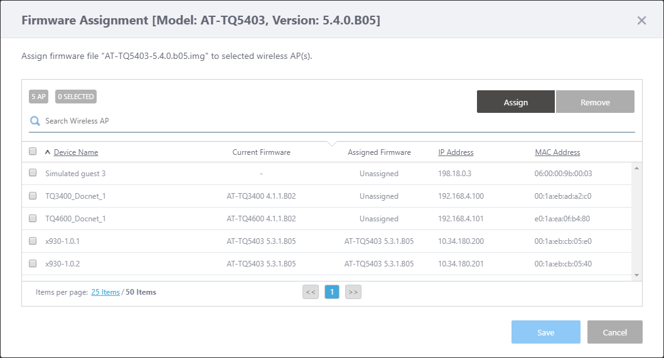Click the Device Name sort arrow

pyautogui.click(x=48, y=152)
